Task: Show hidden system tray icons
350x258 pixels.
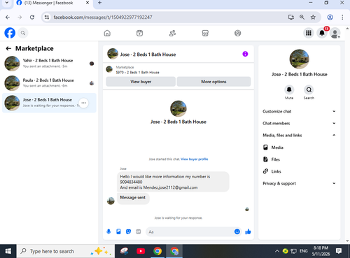Action: [277, 251]
